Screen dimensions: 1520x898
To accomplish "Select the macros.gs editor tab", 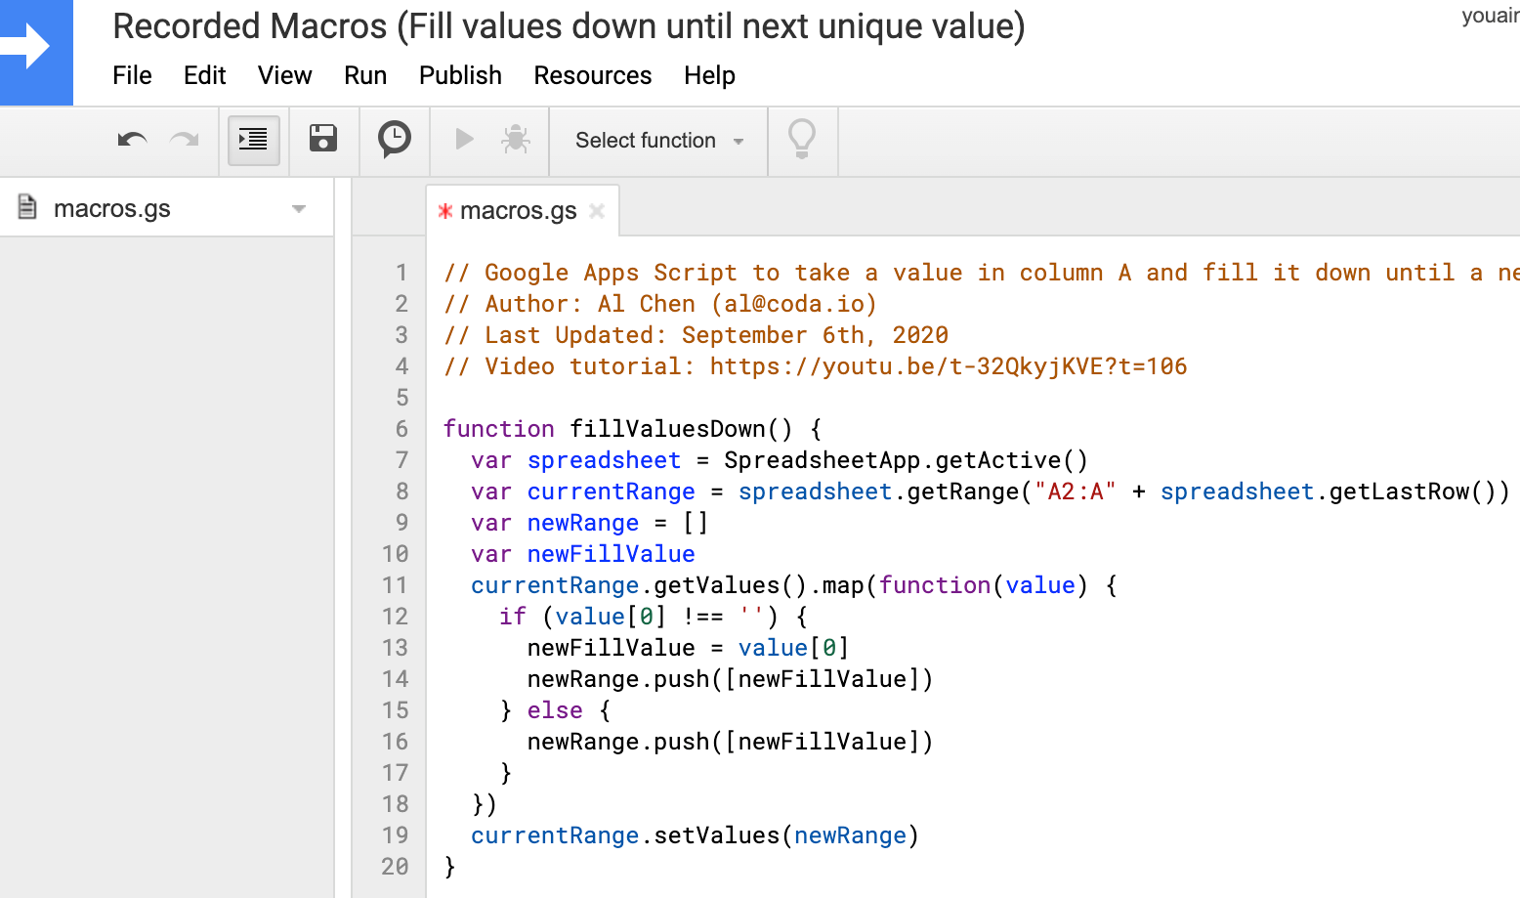I will tap(517, 211).
